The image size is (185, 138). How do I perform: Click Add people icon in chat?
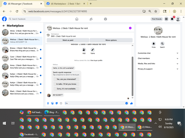[84, 50]
